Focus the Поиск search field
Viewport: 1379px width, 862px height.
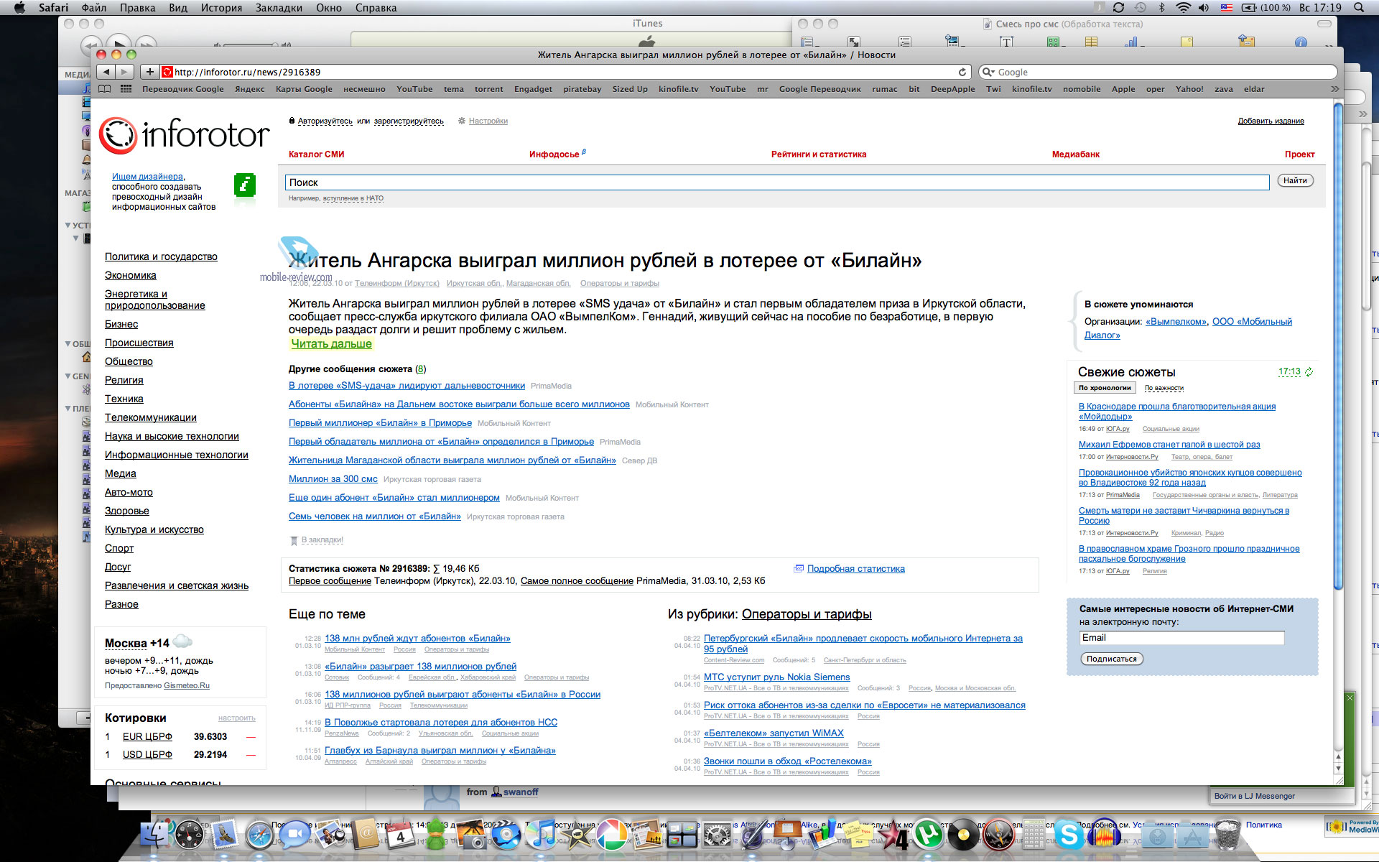(777, 182)
